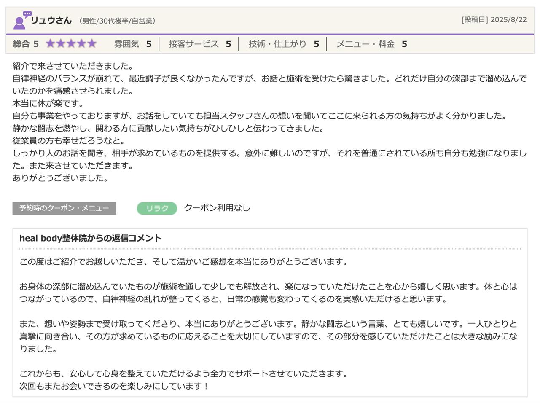Select the 総合 5 overall score
The height and width of the screenshot is (403, 540).
(x=26, y=44)
